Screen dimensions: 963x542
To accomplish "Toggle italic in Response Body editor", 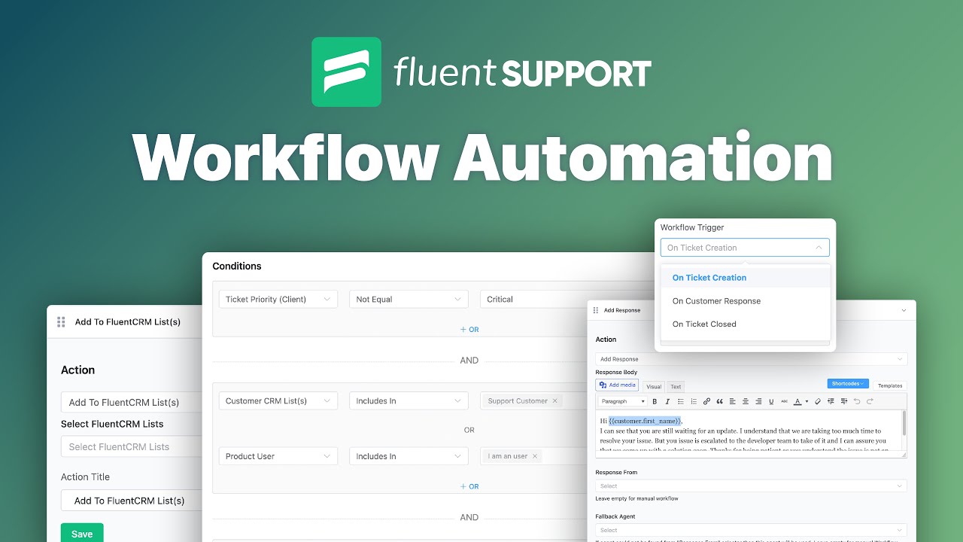I will pyautogui.click(x=667, y=401).
